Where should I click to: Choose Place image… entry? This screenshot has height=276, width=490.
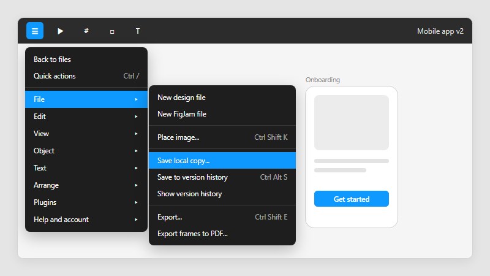[222, 137]
